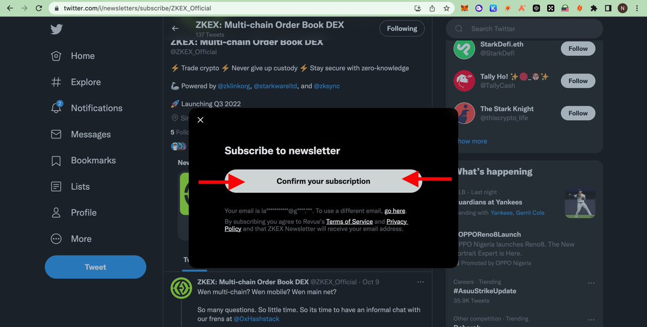This screenshot has width=647, height=327.
Task: Close the Subscribe to newsletter dialog
Action: click(x=201, y=120)
